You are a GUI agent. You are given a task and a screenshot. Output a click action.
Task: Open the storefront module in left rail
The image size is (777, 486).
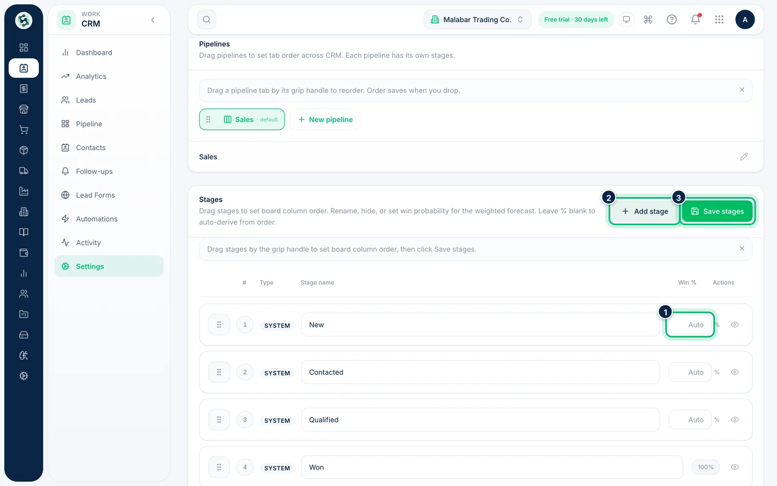tap(24, 109)
